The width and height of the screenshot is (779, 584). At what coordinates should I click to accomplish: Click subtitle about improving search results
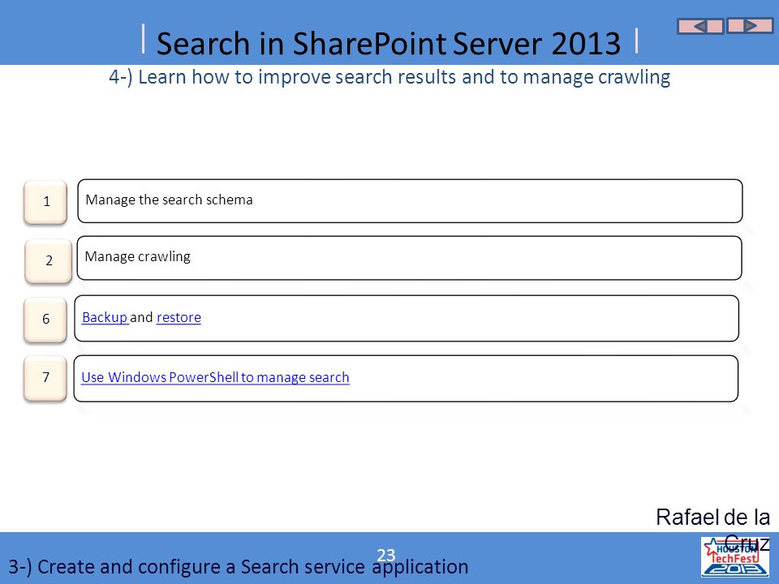[389, 78]
